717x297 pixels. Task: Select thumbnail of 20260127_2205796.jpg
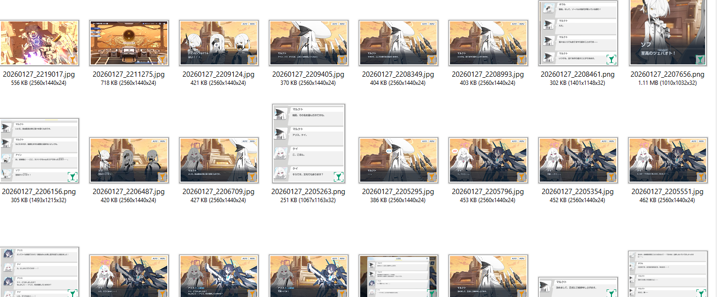click(x=488, y=160)
